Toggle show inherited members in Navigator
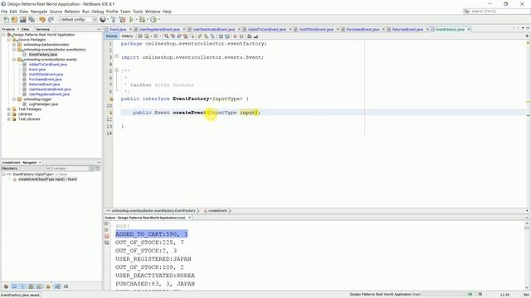 (6, 286)
